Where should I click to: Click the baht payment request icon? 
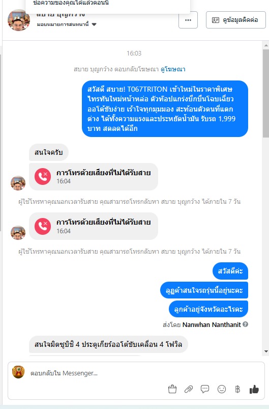[237, 389]
